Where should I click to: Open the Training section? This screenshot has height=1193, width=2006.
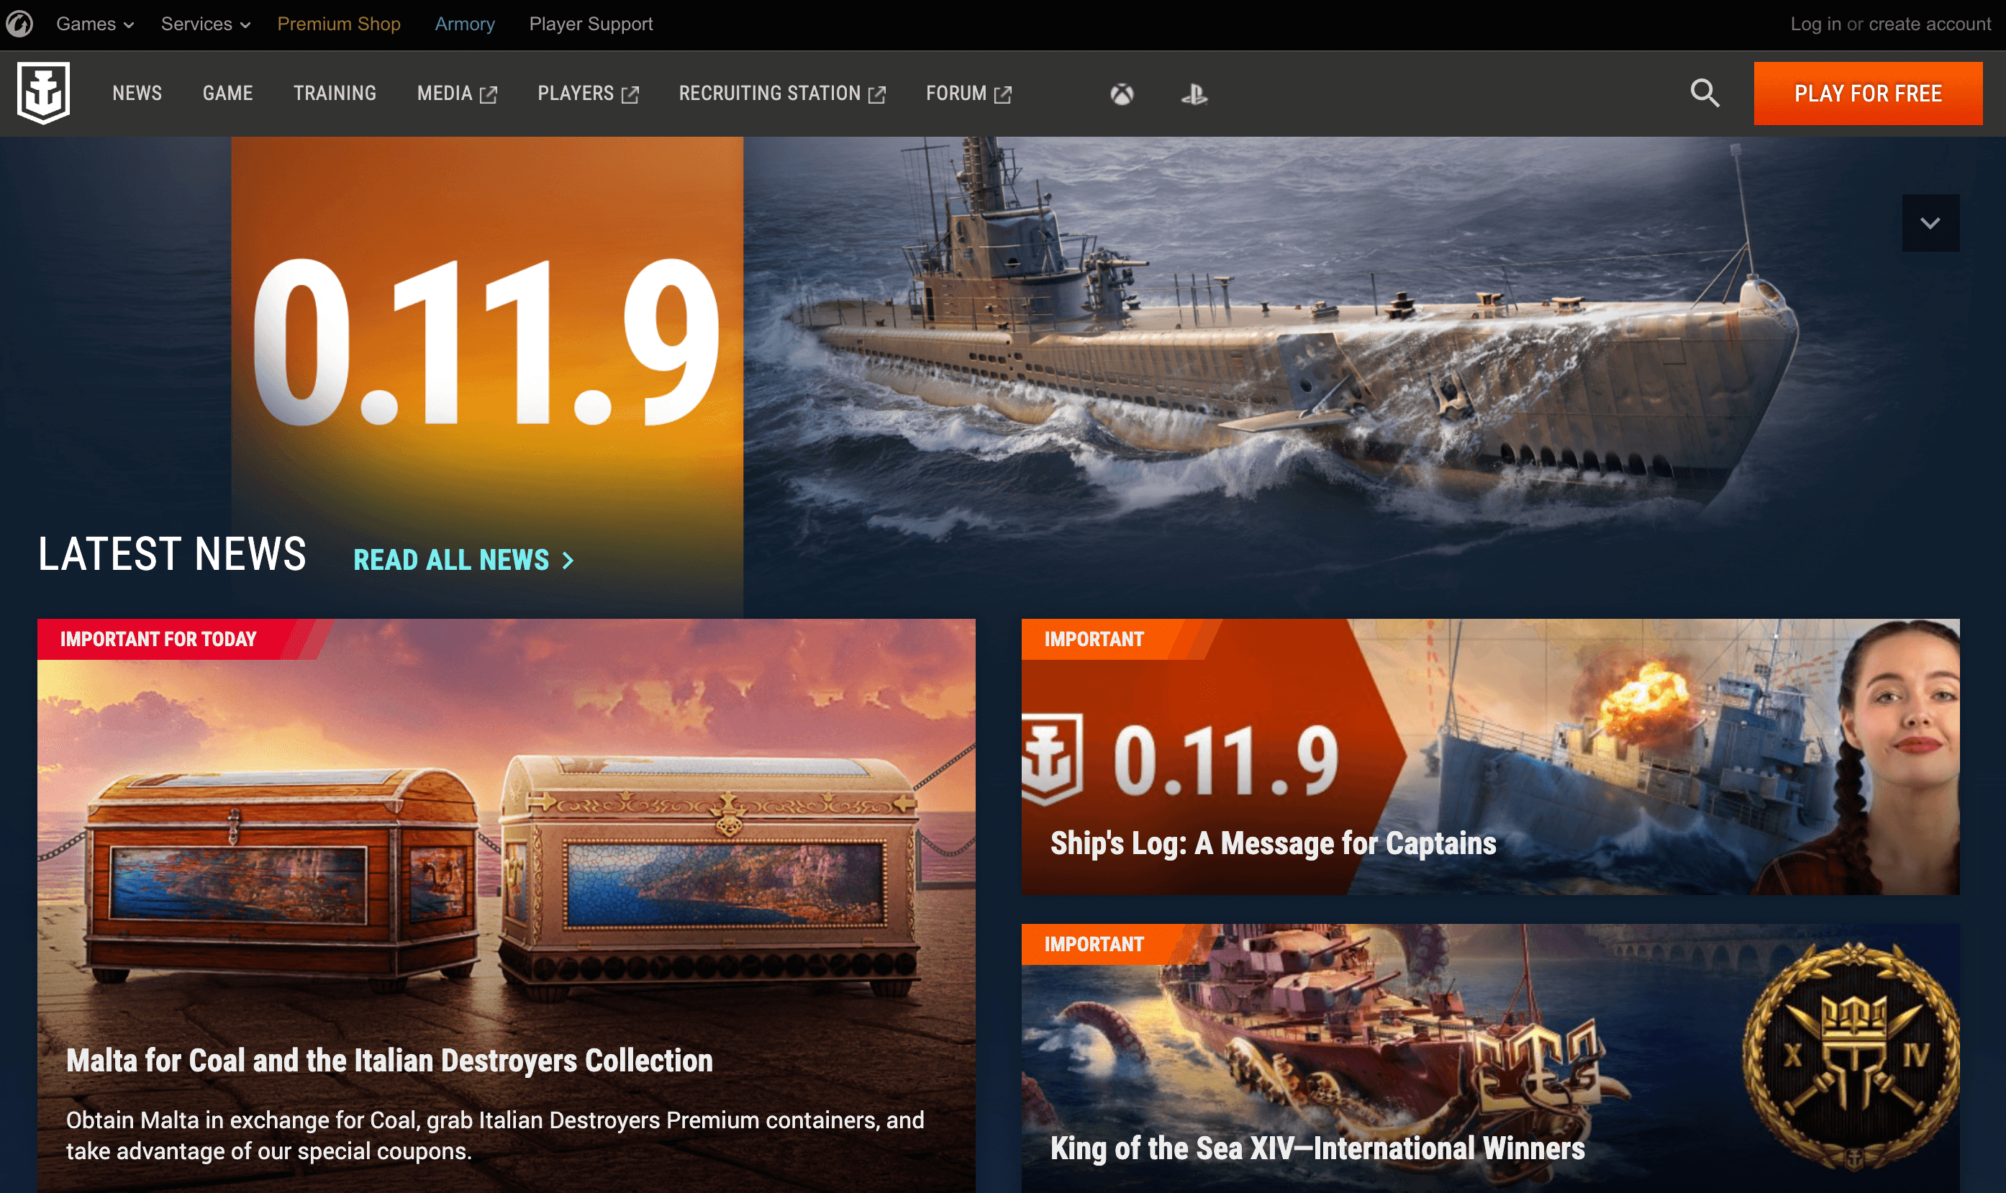point(335,94)
